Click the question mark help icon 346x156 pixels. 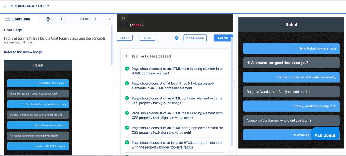48,19
